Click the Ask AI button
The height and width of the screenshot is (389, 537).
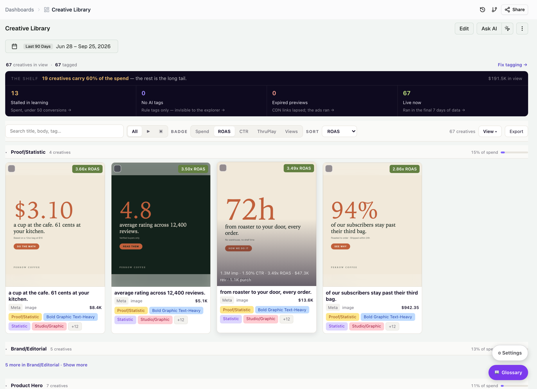coord(489,29)
